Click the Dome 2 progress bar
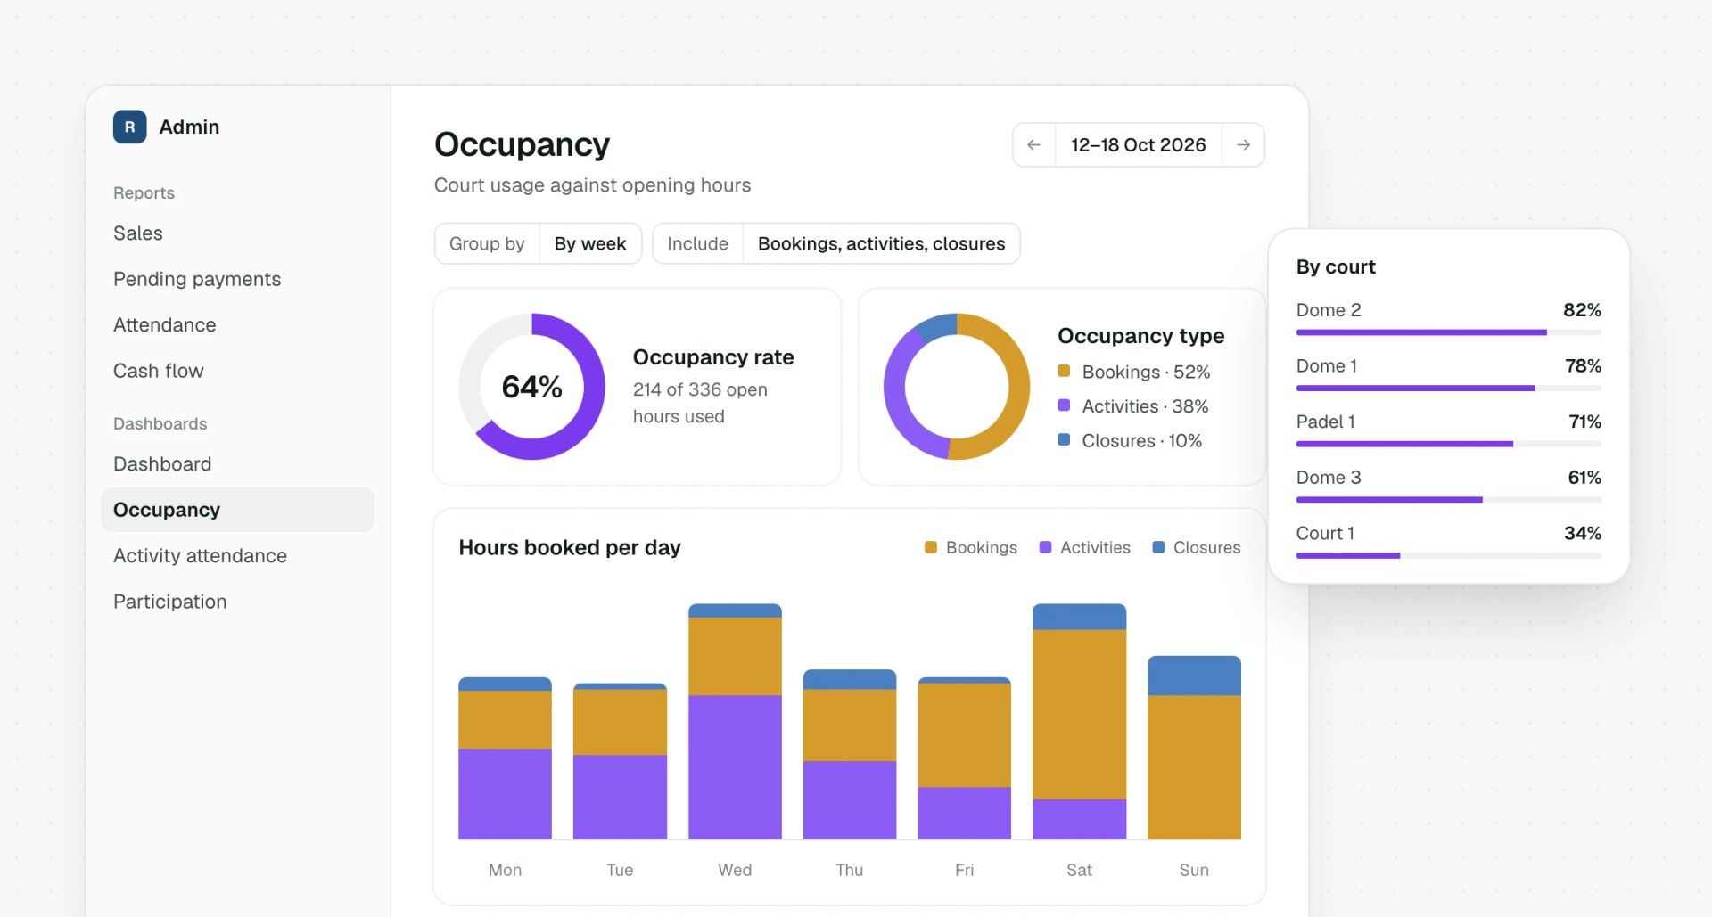Screen dimensions: 1712x917 coord(1449,332)
